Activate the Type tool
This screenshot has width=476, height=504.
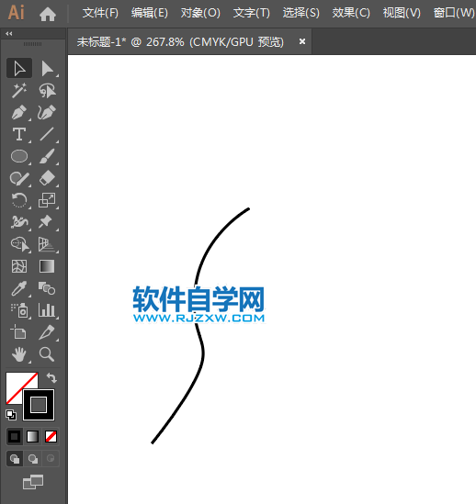click(19, 134)
